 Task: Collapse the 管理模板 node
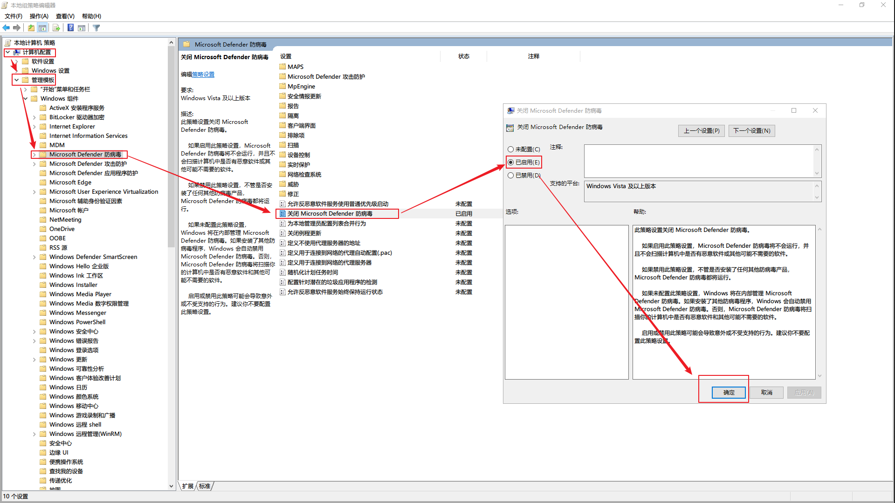[17, 80]
